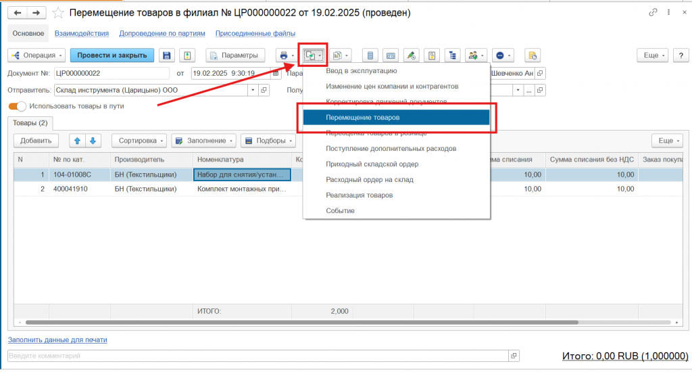Click the comment input field
The image size is (692, 372).
257,355
